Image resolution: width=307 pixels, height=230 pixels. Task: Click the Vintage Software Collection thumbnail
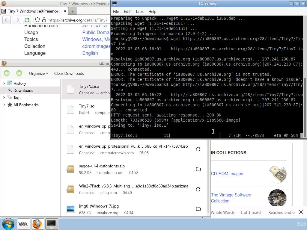point(277,198)
